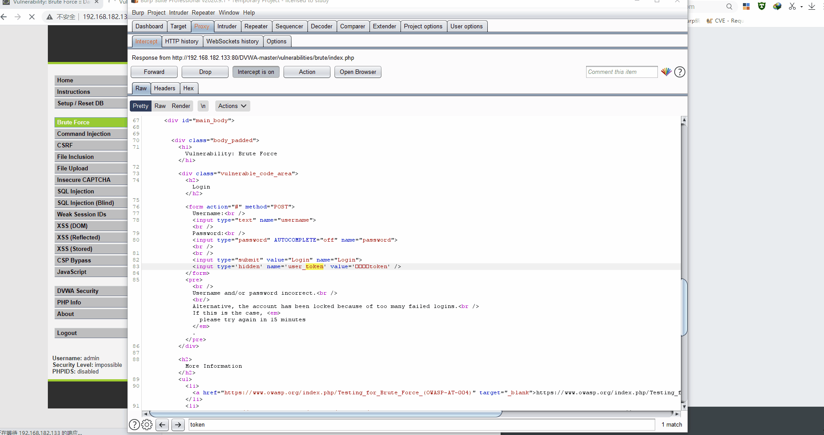Select the Pretty view

(140, 106)
